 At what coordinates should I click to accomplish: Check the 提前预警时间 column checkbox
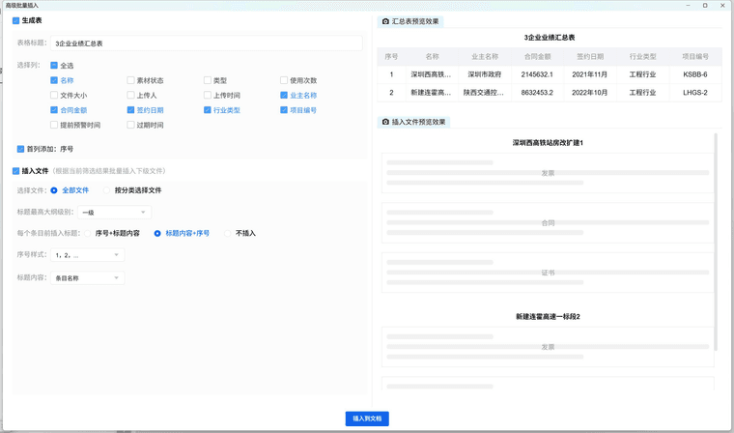[54, 125]
